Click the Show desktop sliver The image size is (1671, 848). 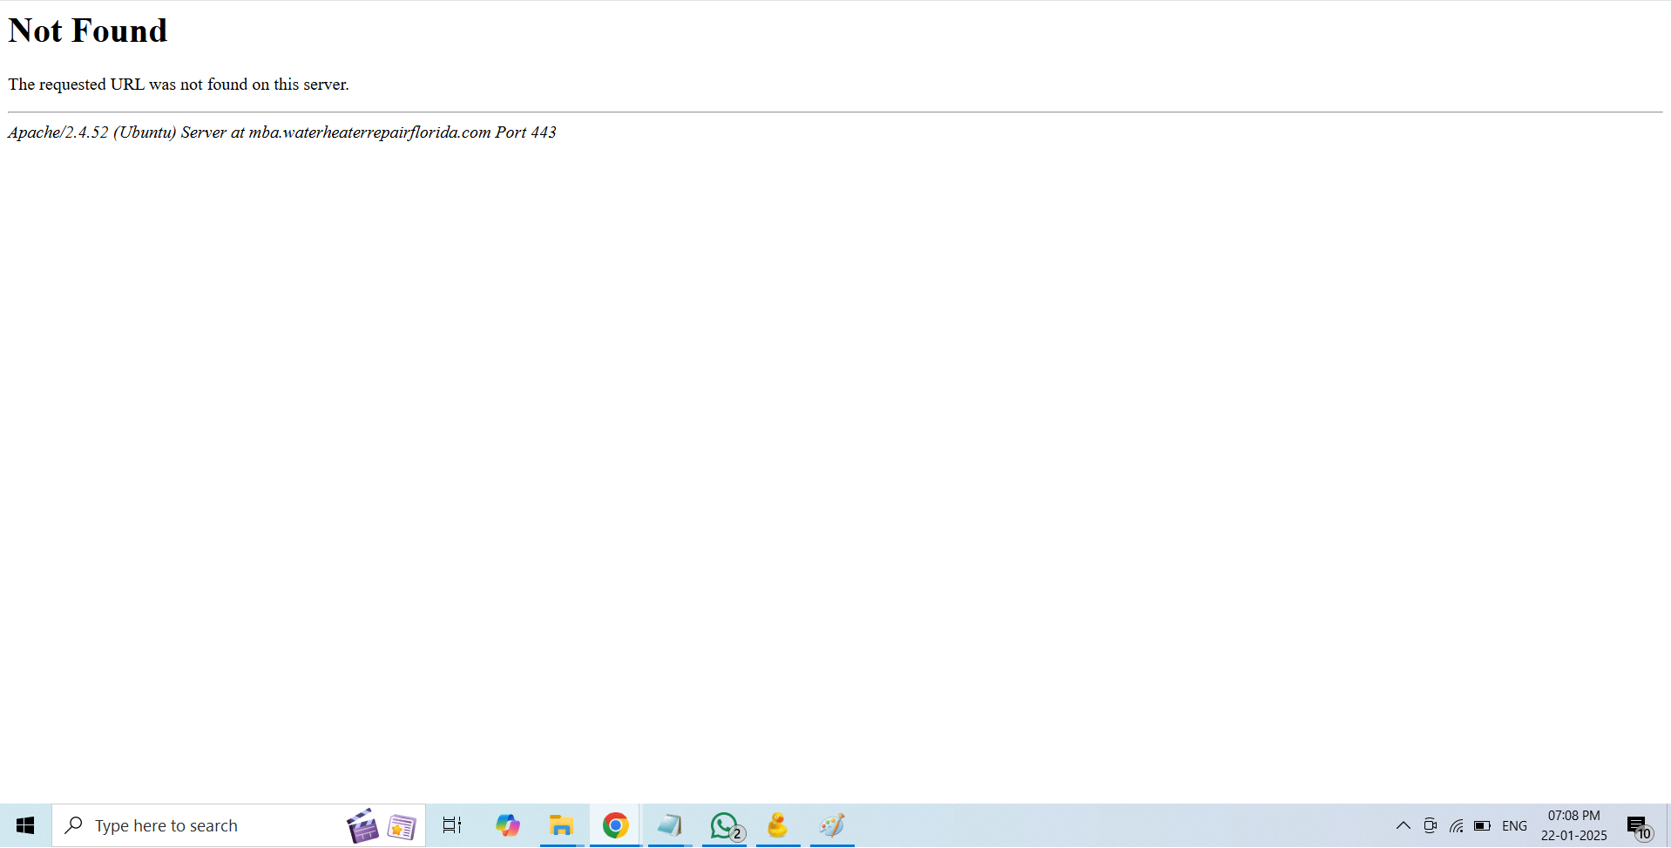1668,825
